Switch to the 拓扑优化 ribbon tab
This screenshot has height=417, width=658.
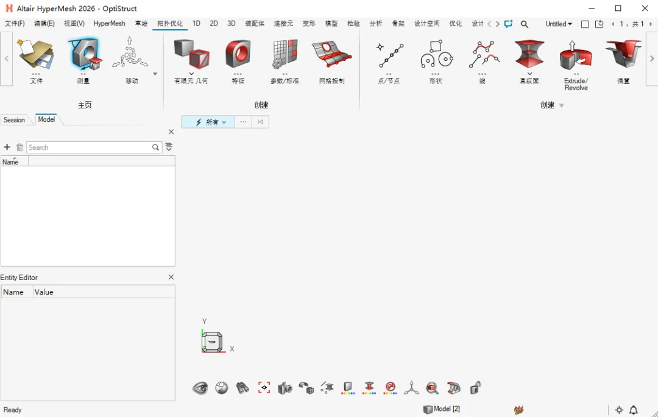[170, 24]
